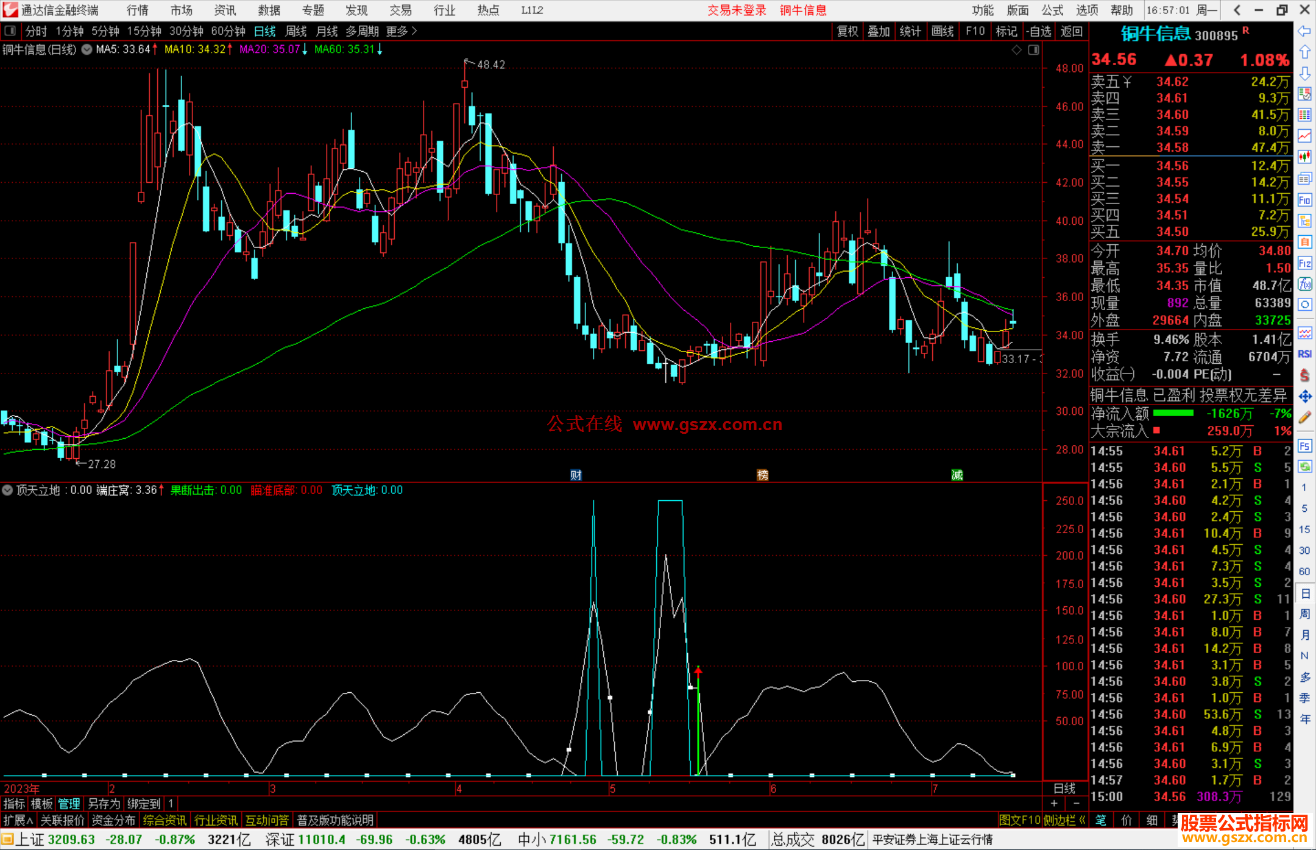Click the 财 event marker on chart

click(576, 475)
